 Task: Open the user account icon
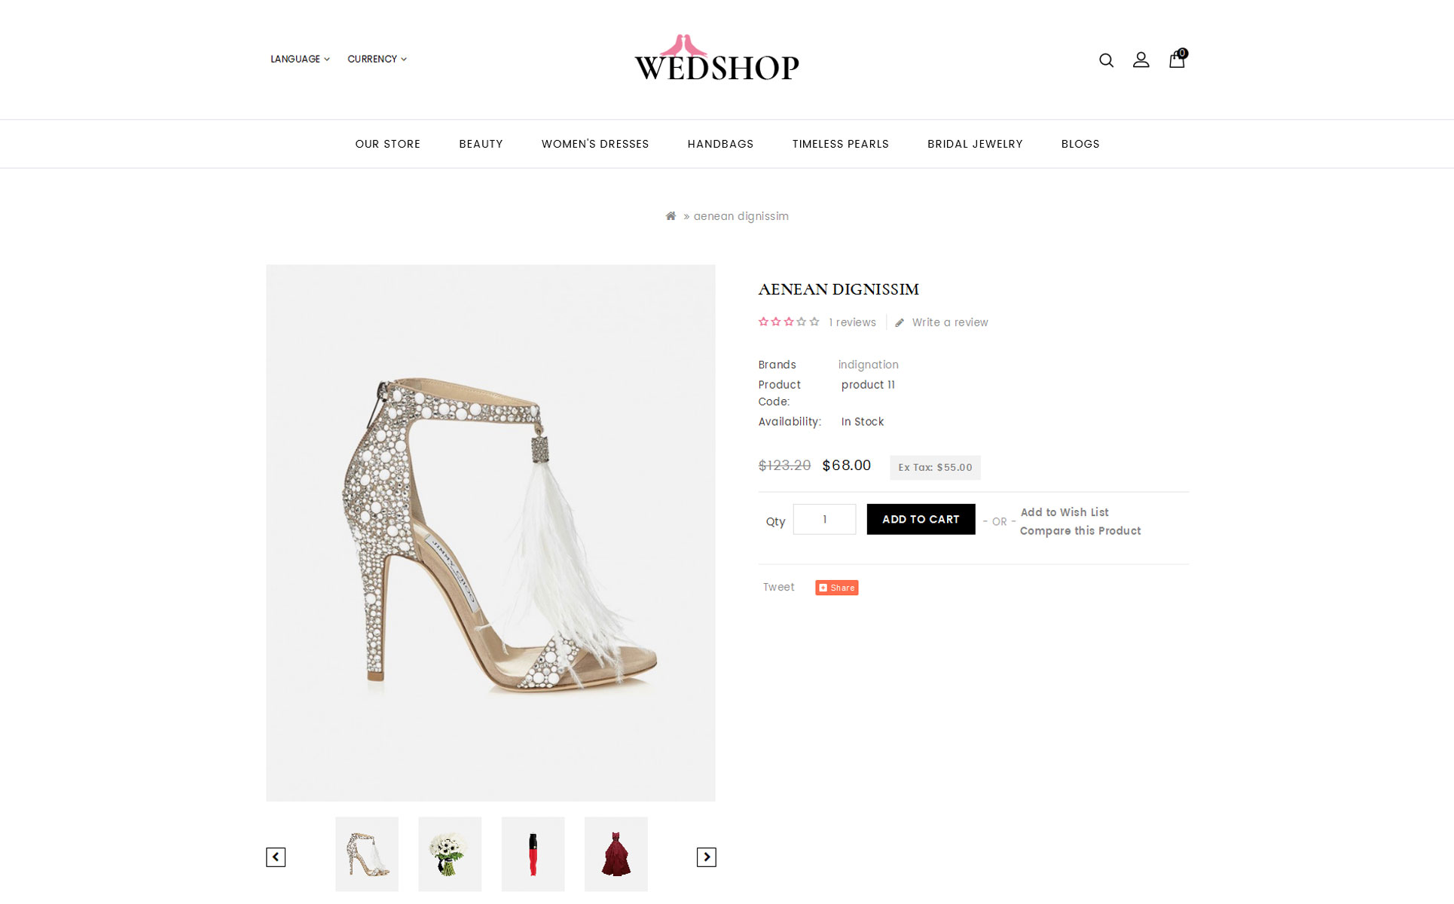1141,60
